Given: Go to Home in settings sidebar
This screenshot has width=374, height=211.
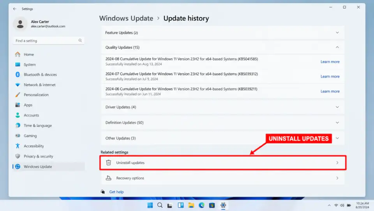Looking at the screenshot, I should pyautogui.click(x=28, y=55).
